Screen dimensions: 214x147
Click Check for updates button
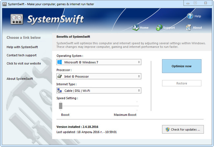click(x=183, y=129)
